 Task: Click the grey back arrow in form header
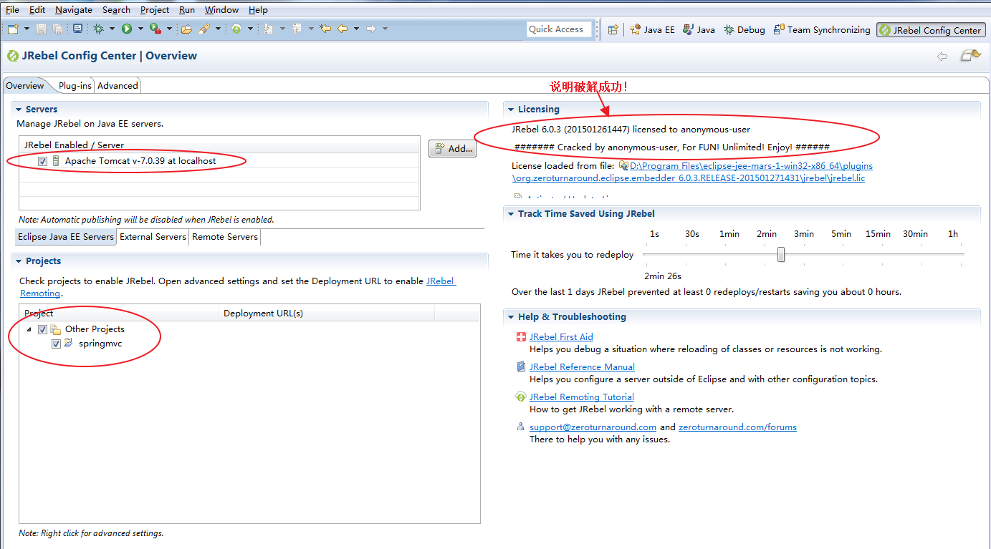point(942,56)
